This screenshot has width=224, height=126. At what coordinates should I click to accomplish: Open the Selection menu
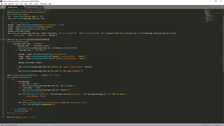(11, 4)
